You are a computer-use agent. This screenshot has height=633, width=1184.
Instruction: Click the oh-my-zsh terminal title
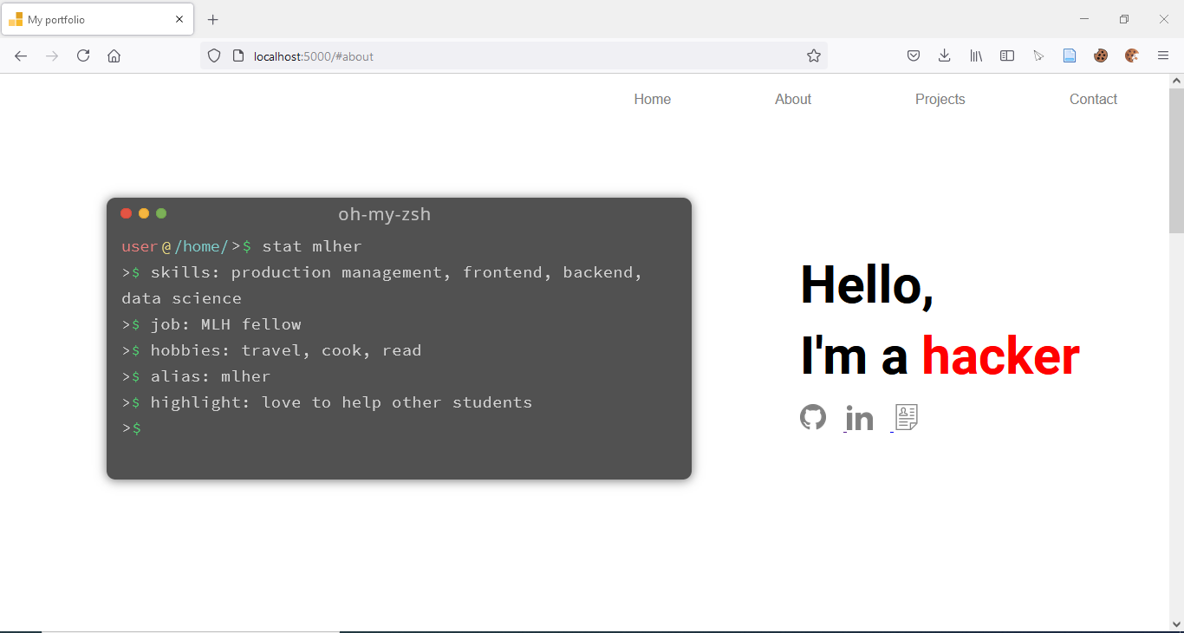click(x=384, y=214)
